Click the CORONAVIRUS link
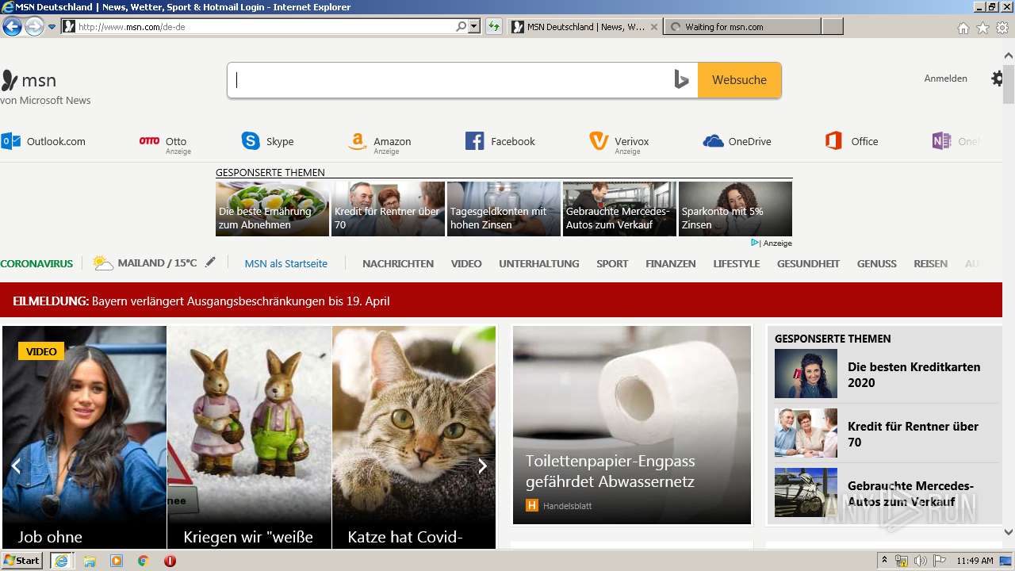This screenshot has width=1015, height=571. pos(36,263)
